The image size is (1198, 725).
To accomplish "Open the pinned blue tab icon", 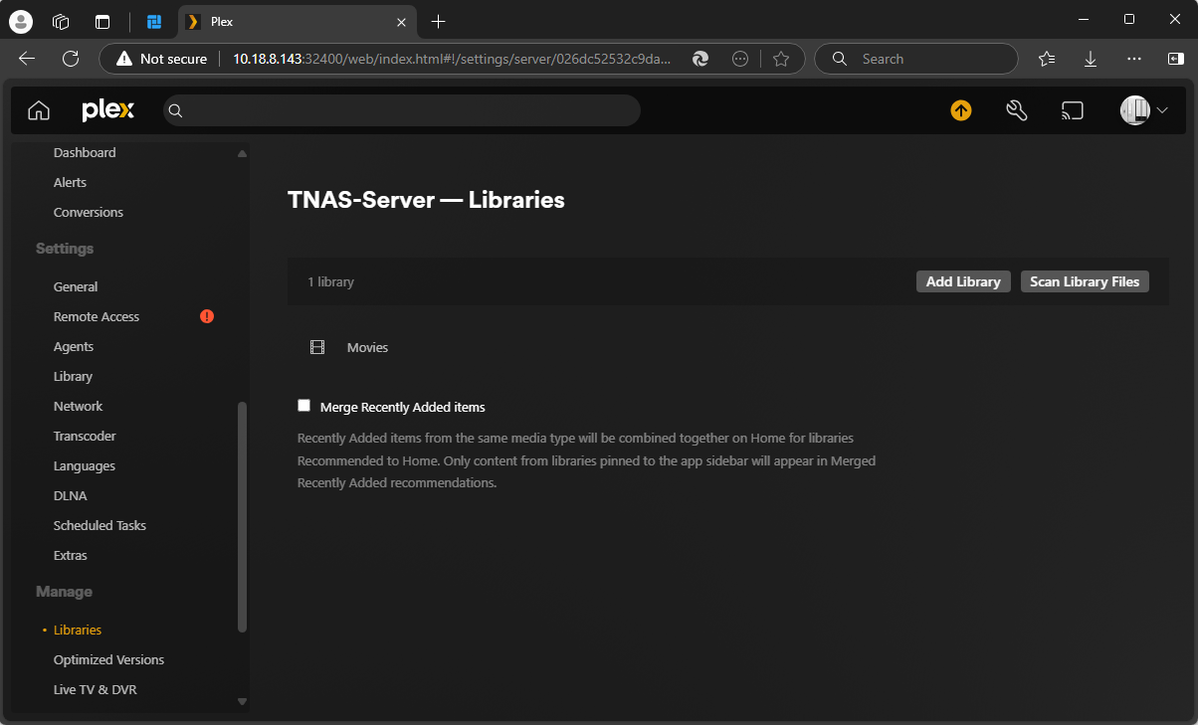I will point(153,21).
